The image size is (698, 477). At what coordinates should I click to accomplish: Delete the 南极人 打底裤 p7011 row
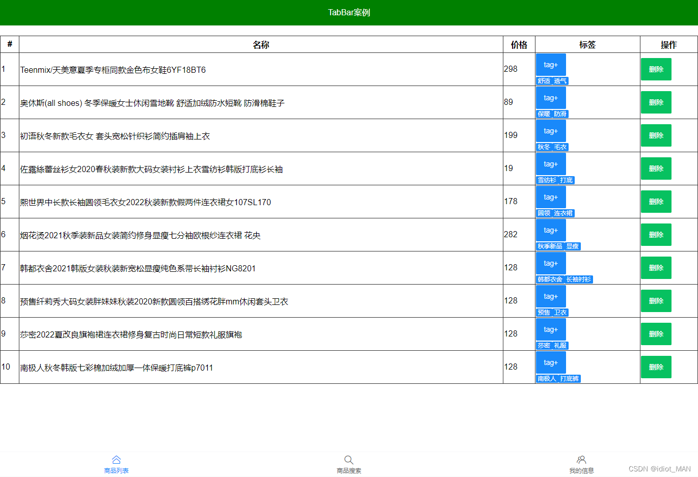coord(656,367)
